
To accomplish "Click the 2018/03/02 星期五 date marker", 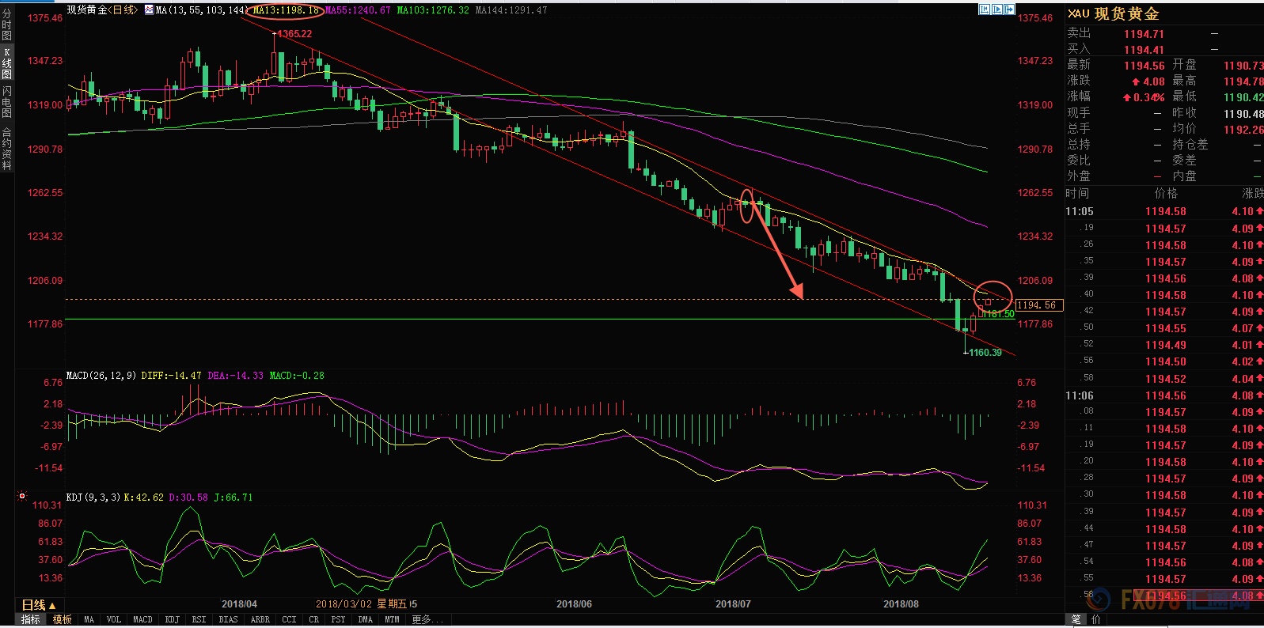I will [362, 603].
